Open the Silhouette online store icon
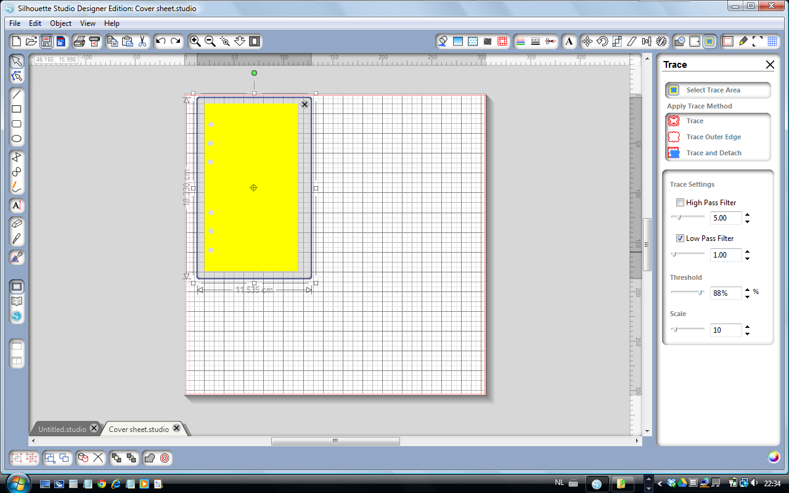This screenshot has width=789, height=493. (x=17, y=316)
